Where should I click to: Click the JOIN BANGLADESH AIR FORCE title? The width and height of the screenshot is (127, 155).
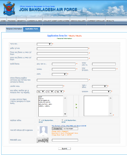48,10
